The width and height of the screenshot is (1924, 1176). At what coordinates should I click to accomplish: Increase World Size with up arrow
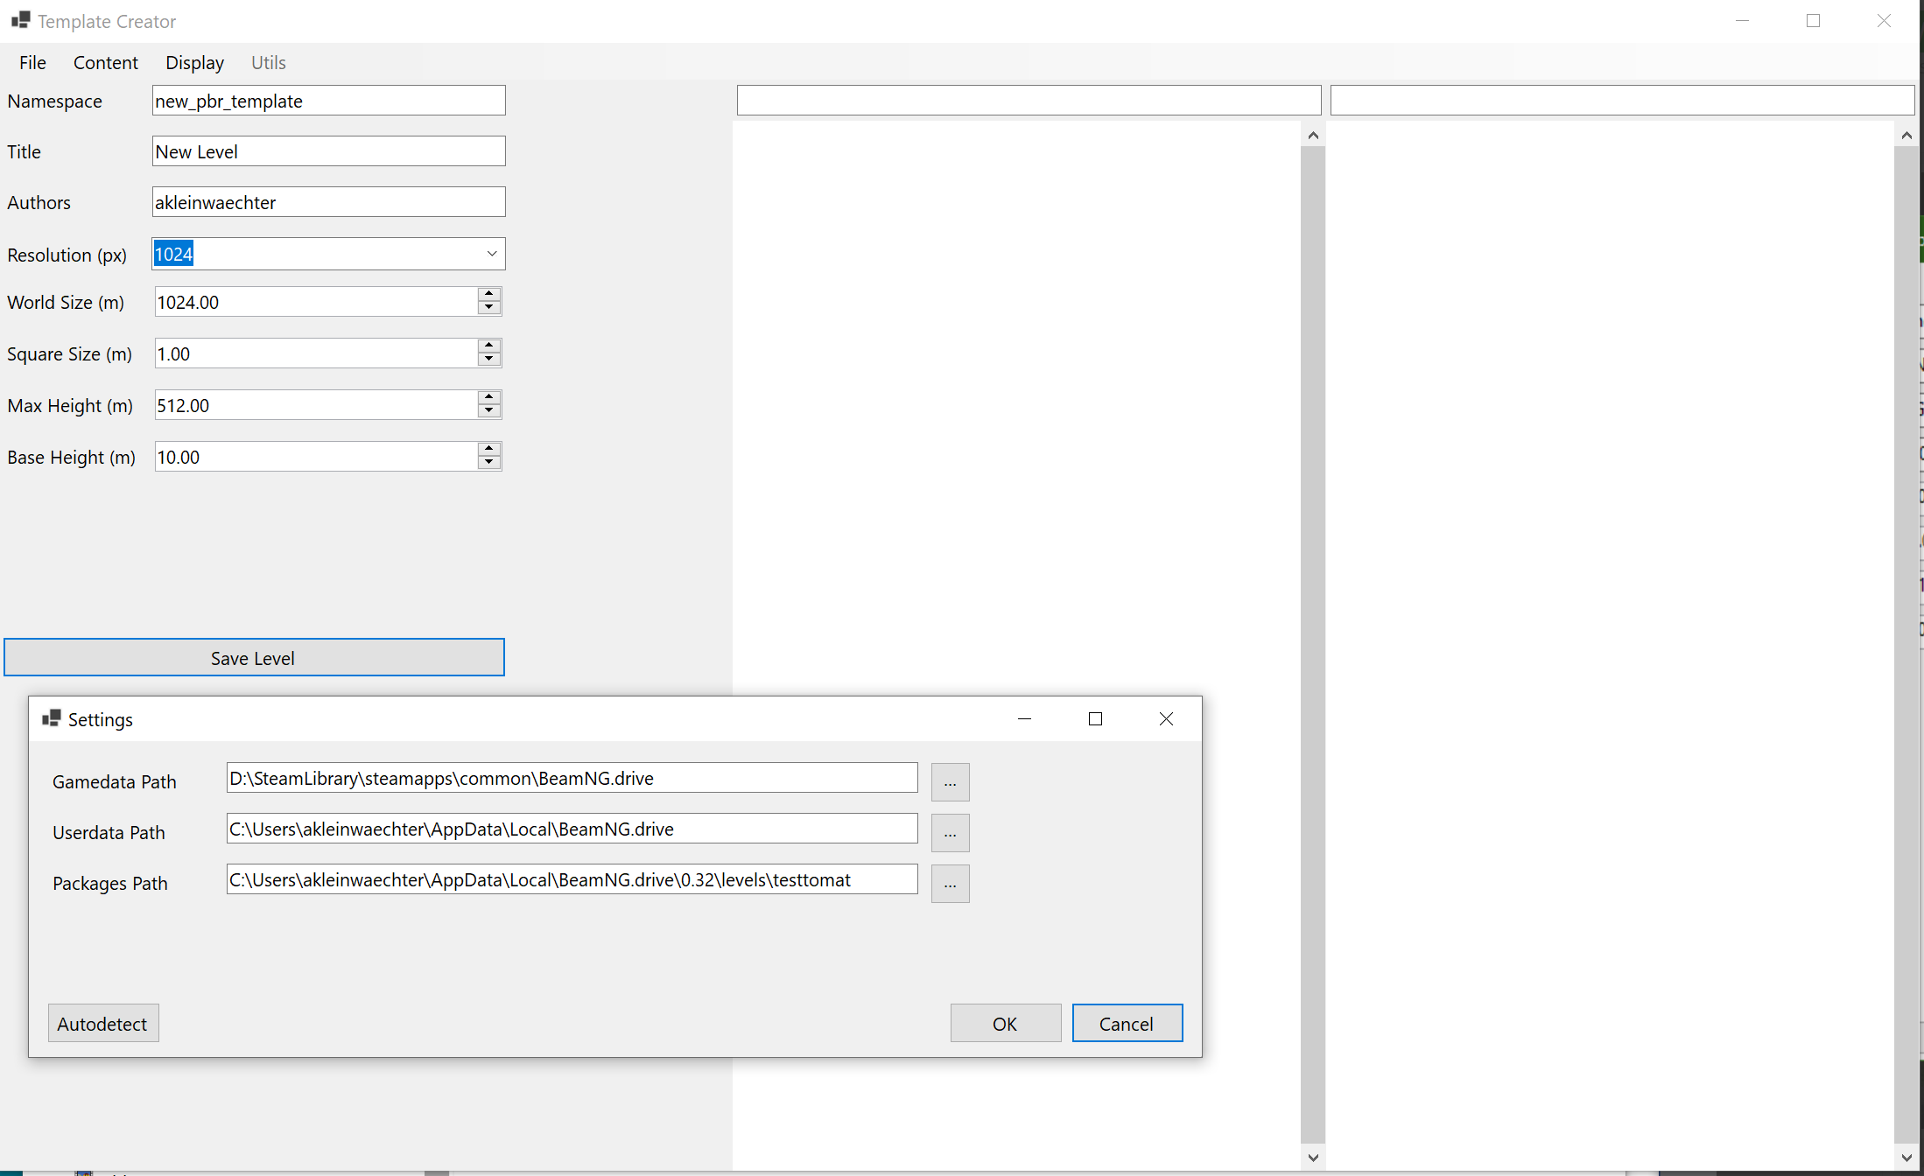[x=489, y=295]
